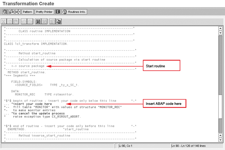Click 'Calculation of source package via start routine' line
Viewport: 225px width, 150px height.
[x=62, y=60]
